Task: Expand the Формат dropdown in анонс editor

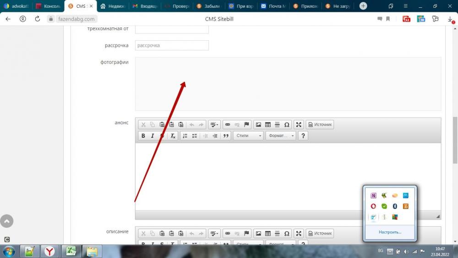Action: (280, 136)
